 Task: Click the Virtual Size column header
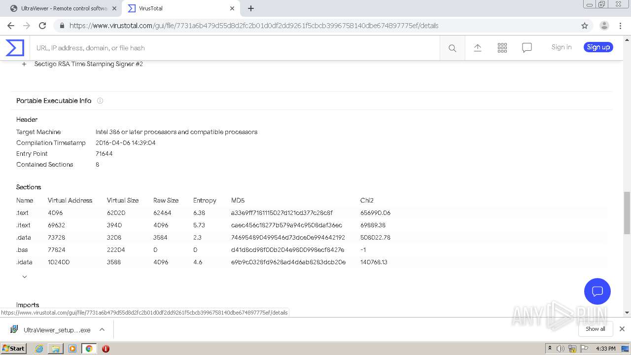coord(123,201)
